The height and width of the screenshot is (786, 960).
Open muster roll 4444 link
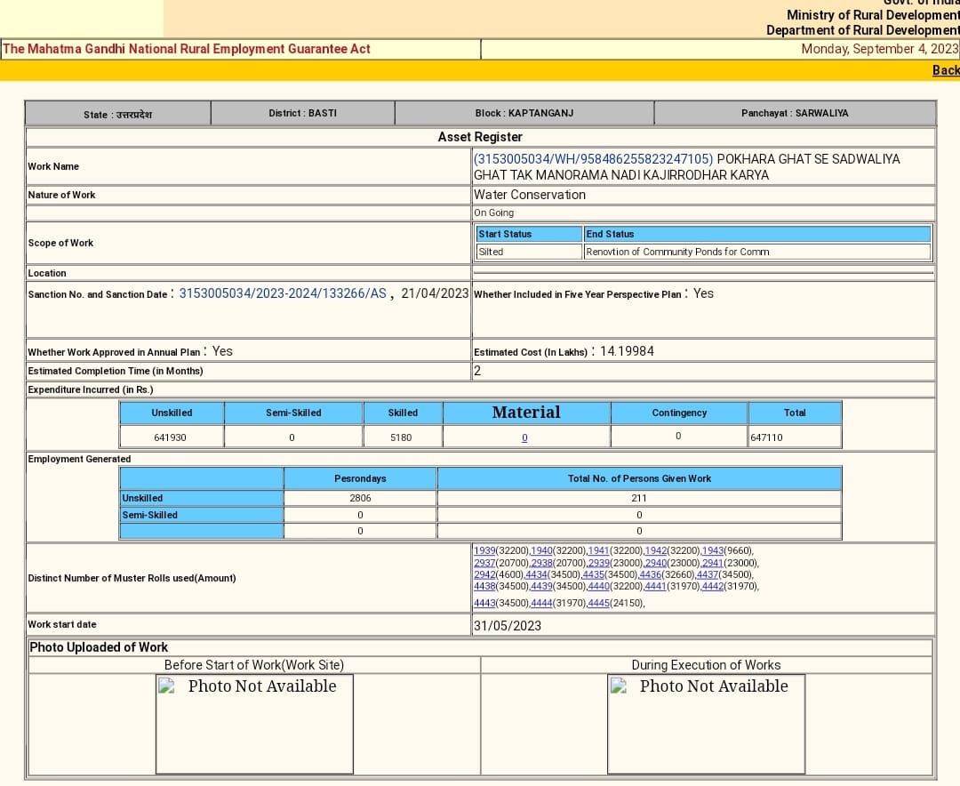coord(542,604)
